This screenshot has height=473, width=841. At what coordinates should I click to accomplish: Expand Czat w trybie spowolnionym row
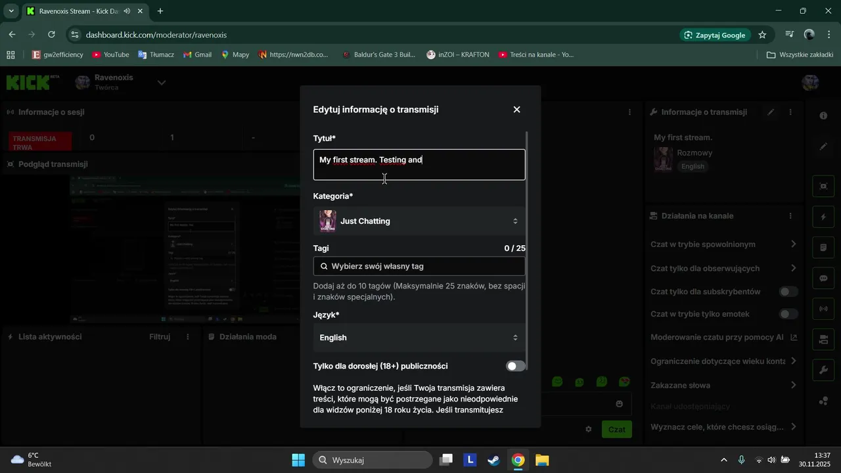pos(723,244)
